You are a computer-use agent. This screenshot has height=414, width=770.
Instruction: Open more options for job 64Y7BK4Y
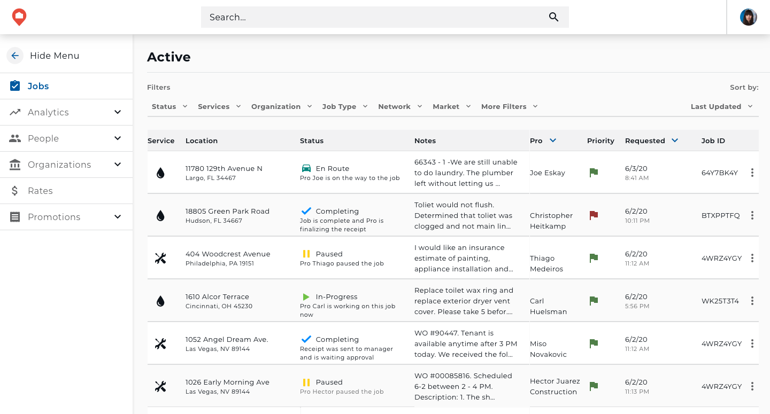[x=752, y=173]
